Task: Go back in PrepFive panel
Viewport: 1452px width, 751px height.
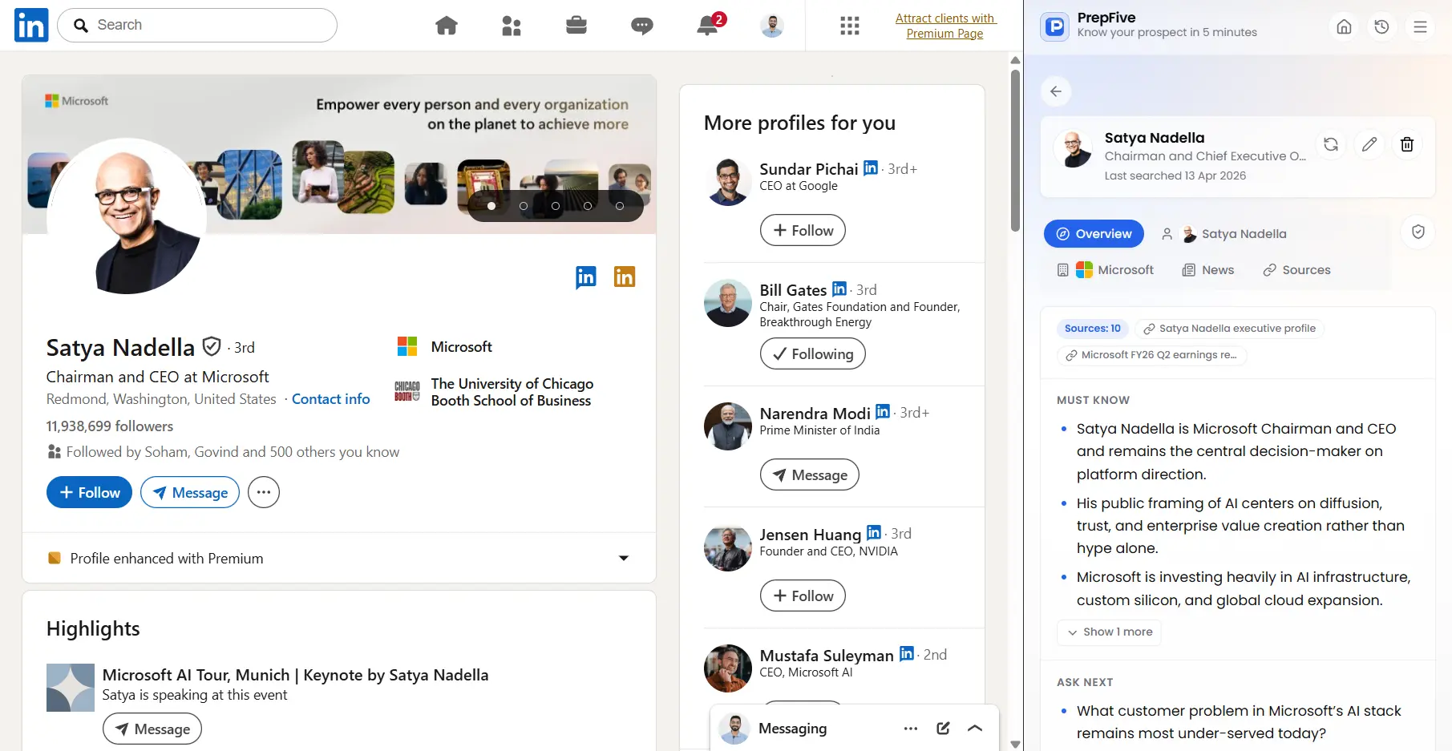Action: (x=1056, y=91)
